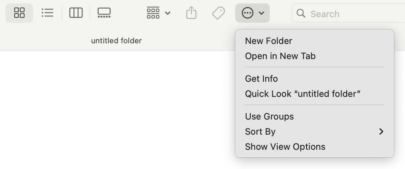Choose Get Info from the menu
Image resolution: width=405 pixels, height=169 pixels.
tap(261, 79)
